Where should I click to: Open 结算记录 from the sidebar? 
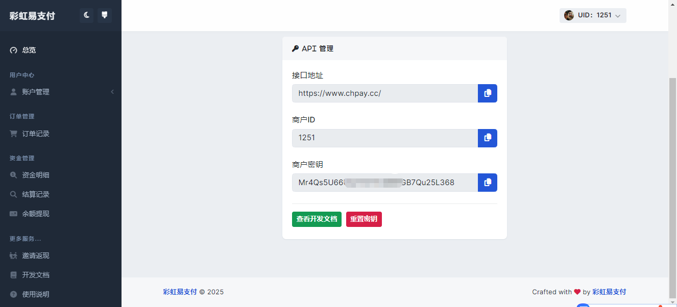(x=36, y=194)
